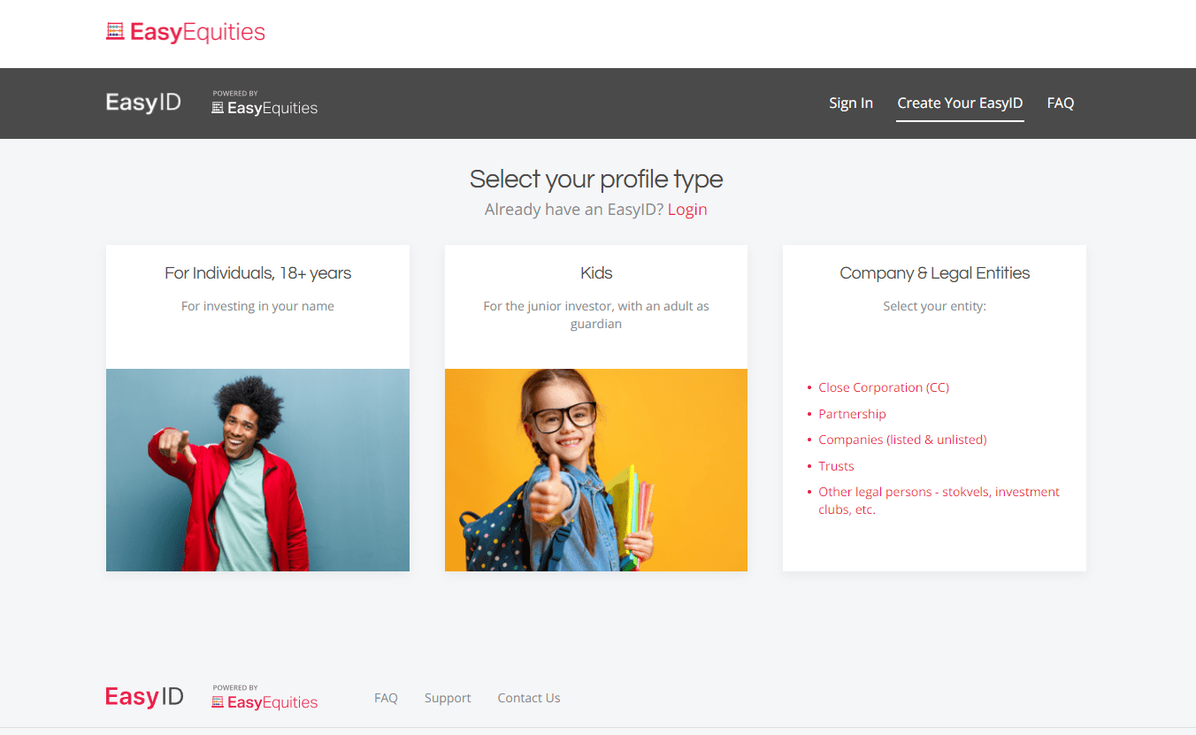Click Powered by EasyEquities logo in header
The image size is (1196, 735).
tap(264, 103)
